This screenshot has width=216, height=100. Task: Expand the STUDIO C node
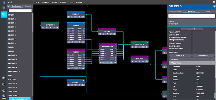[83, 81]
